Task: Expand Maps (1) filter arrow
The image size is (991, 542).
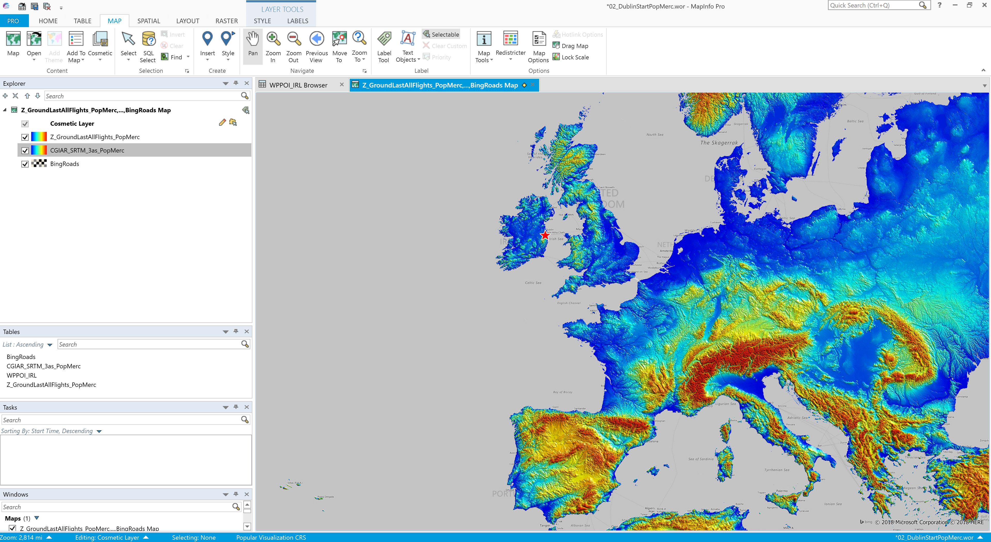Action: coord(37,518)
